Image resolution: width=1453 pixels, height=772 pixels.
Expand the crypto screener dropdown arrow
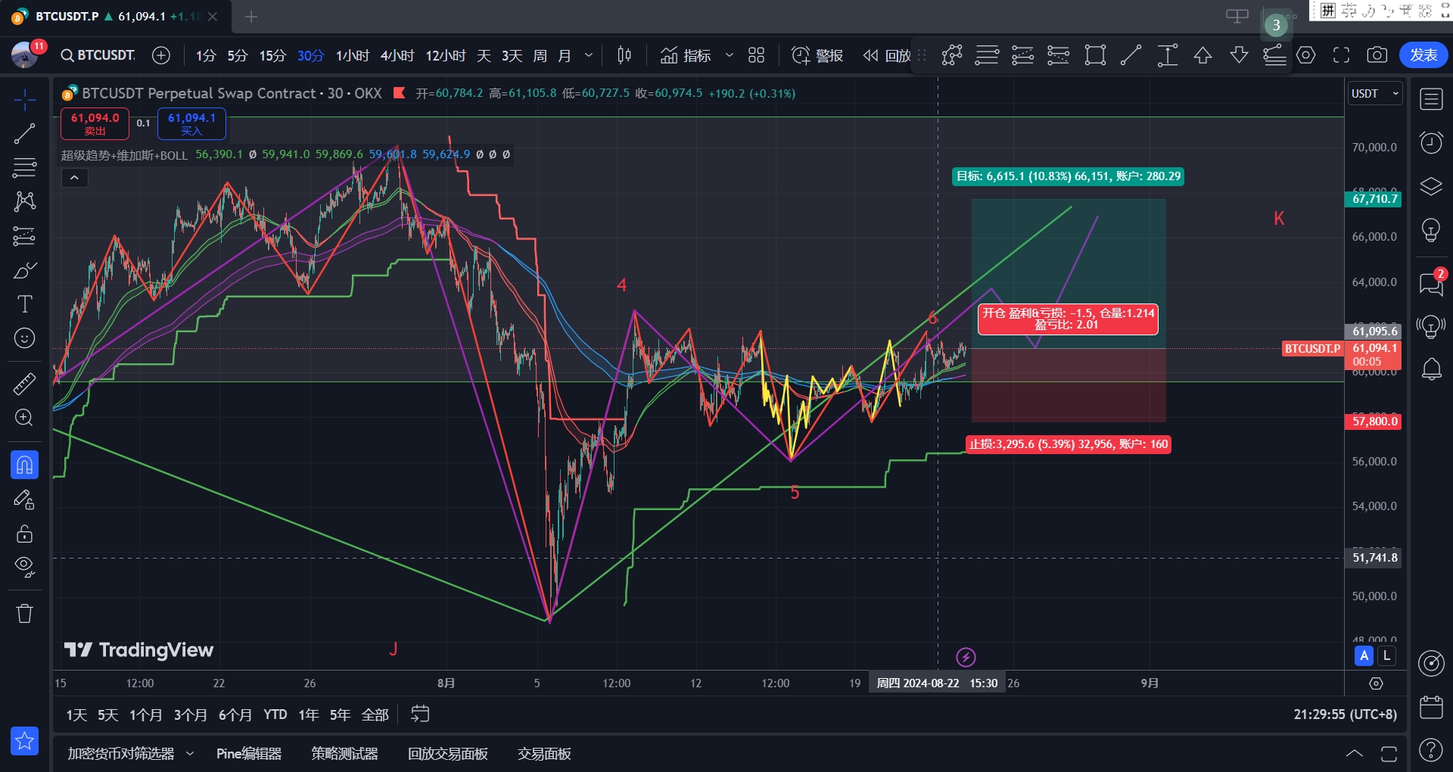(x=189, y=754)
